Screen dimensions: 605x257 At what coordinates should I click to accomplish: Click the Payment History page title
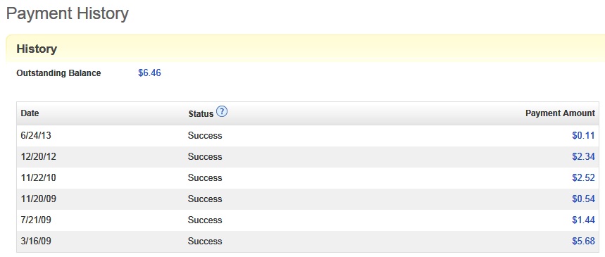pyautogui.click(x=68, y=14)
